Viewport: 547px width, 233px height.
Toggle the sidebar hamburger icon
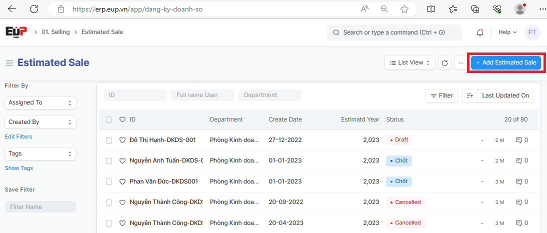coord(9,63)
